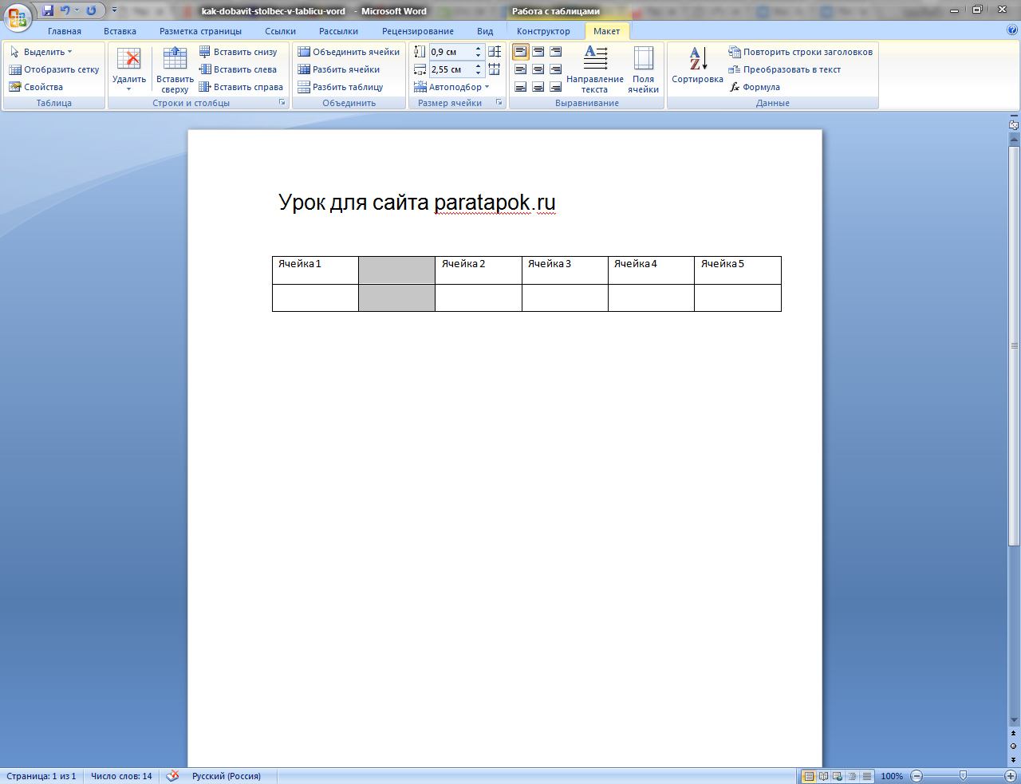Open the Office button menu

[x=18, y=17]
